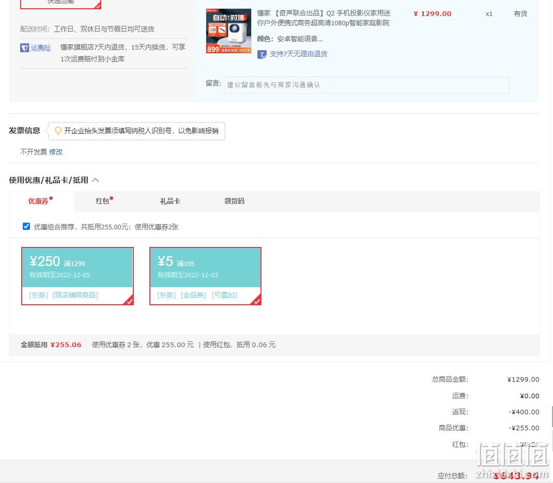Click the product price ¥1299.00
The height and width of the screenshot is (483, 553).
click(433, 14)
